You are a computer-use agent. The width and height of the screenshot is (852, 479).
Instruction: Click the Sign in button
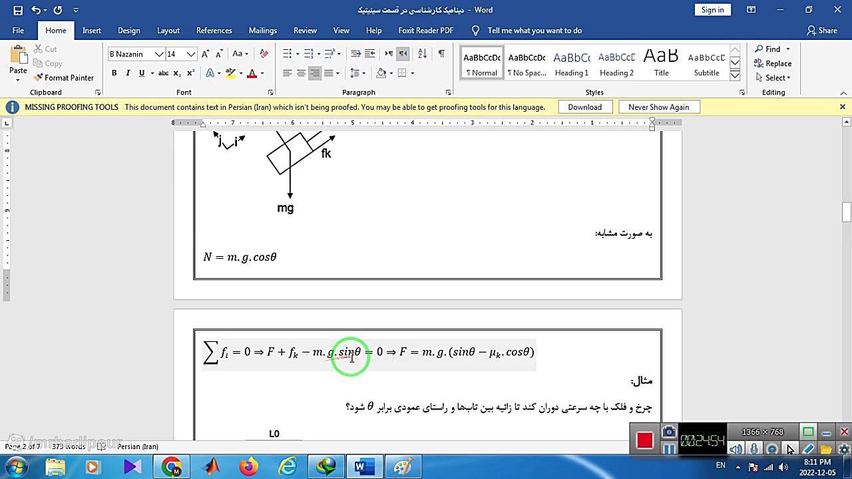click(712, 10)
